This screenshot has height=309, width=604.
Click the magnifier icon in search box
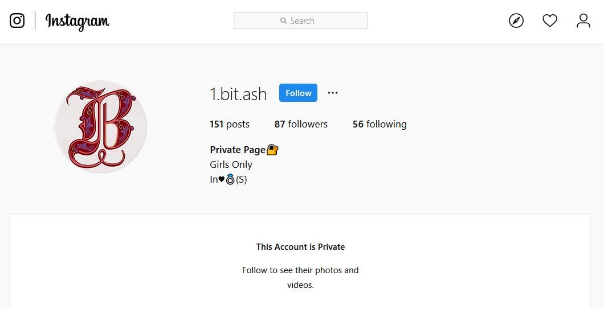[284, 20]
